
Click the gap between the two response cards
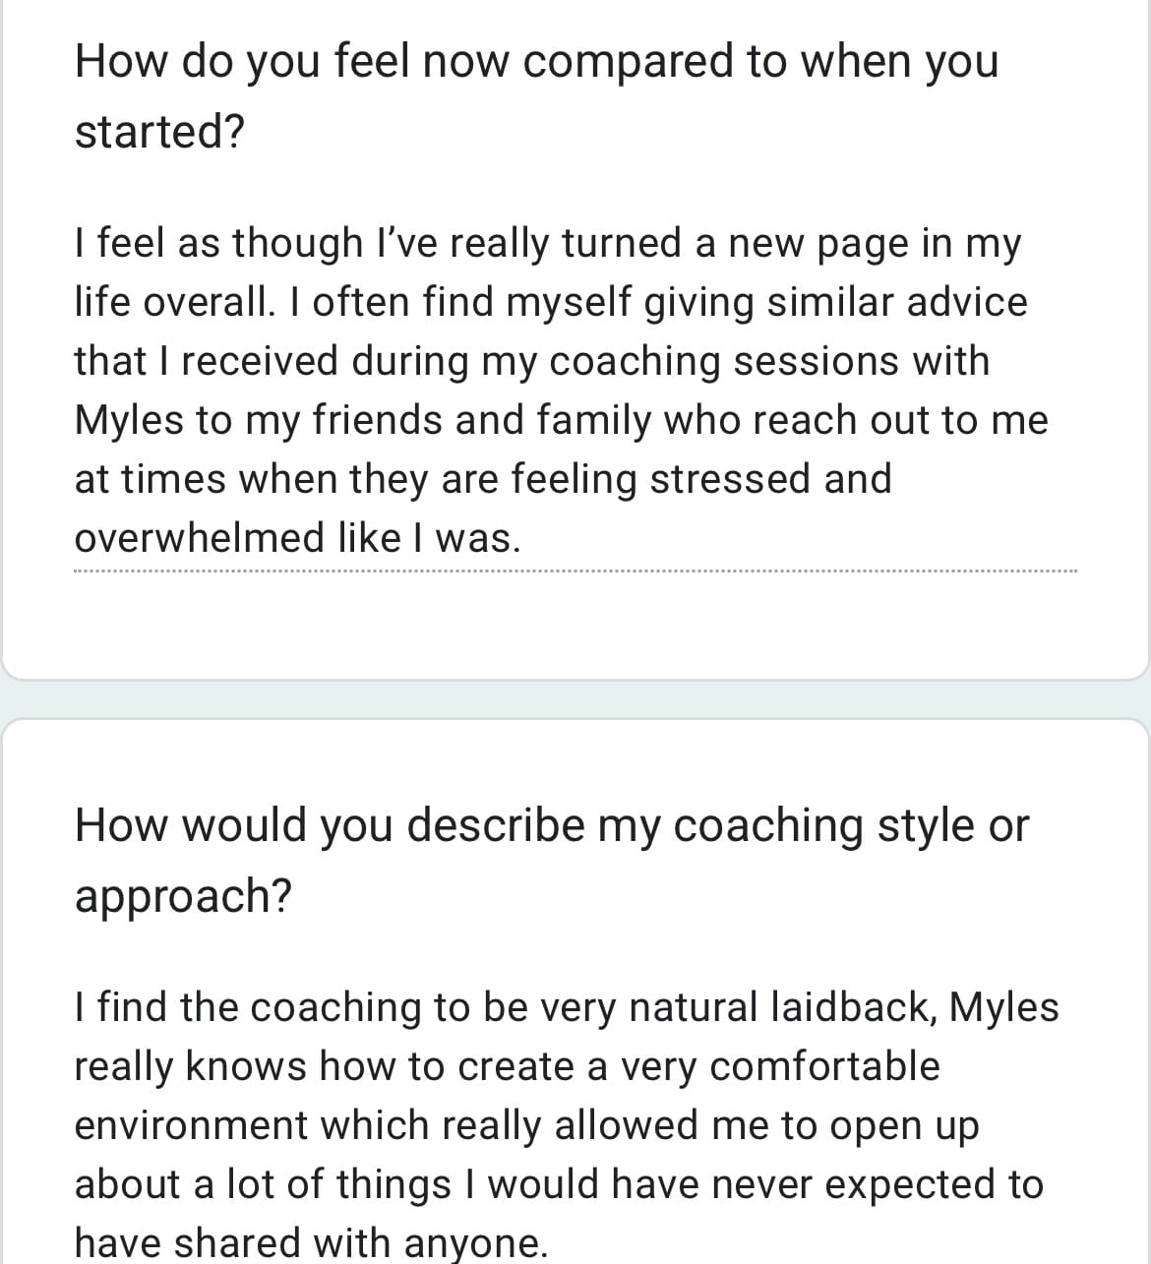click(x=575, y=699)
